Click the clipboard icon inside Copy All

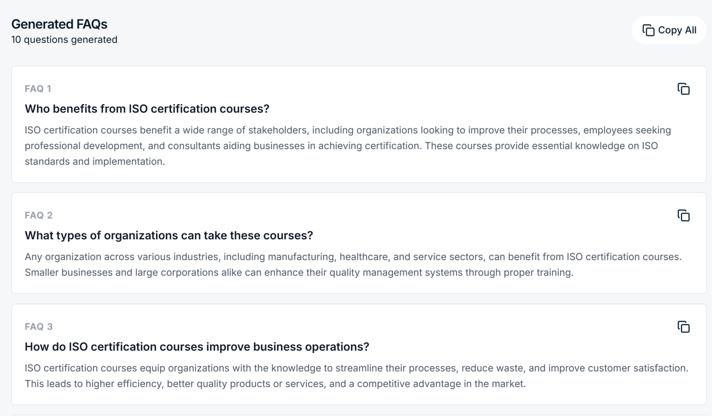point(648,30)
